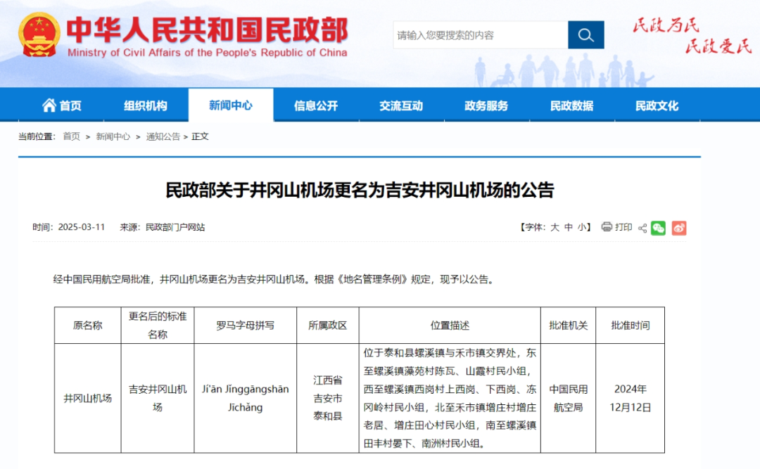The width and height of the screenshot is (760, 469).
Task: Open the 民政文化 menu
Action: click(657, 105)
